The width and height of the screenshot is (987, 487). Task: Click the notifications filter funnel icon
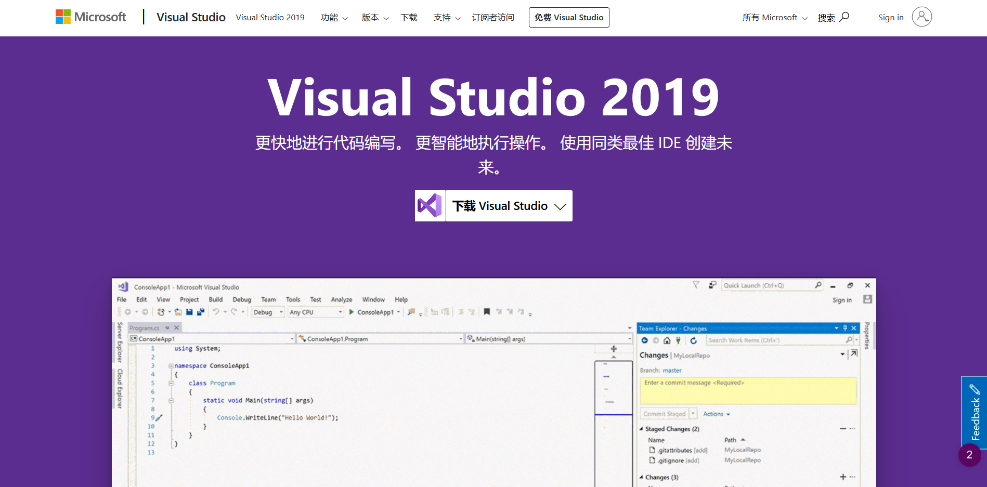696,285
